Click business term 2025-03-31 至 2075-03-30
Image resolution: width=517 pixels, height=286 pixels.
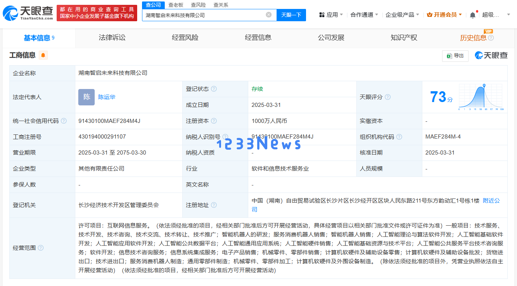click(x=112, y=153)
